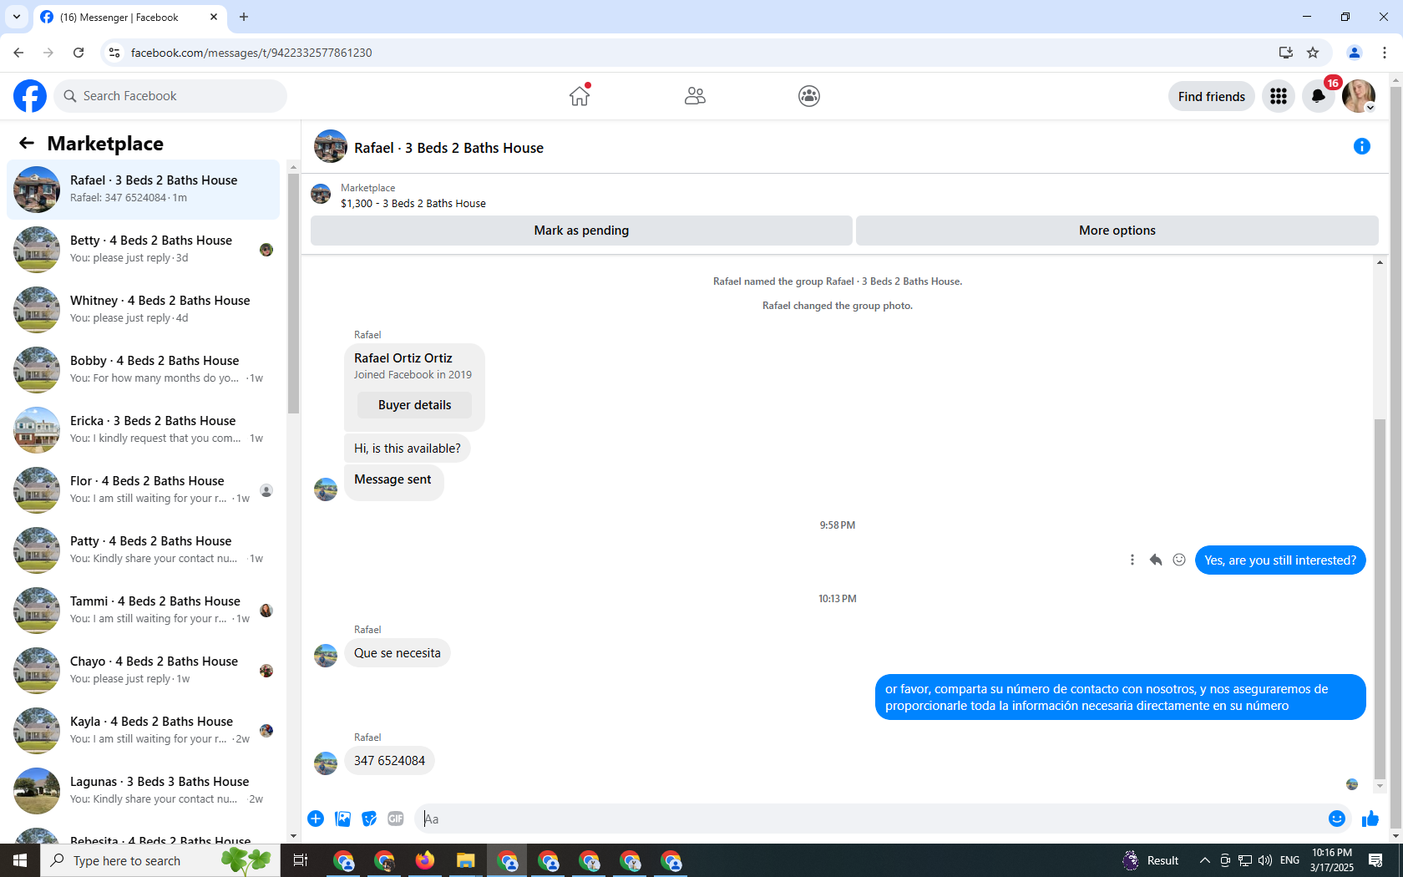Open Task View on the taskbar

301,860
